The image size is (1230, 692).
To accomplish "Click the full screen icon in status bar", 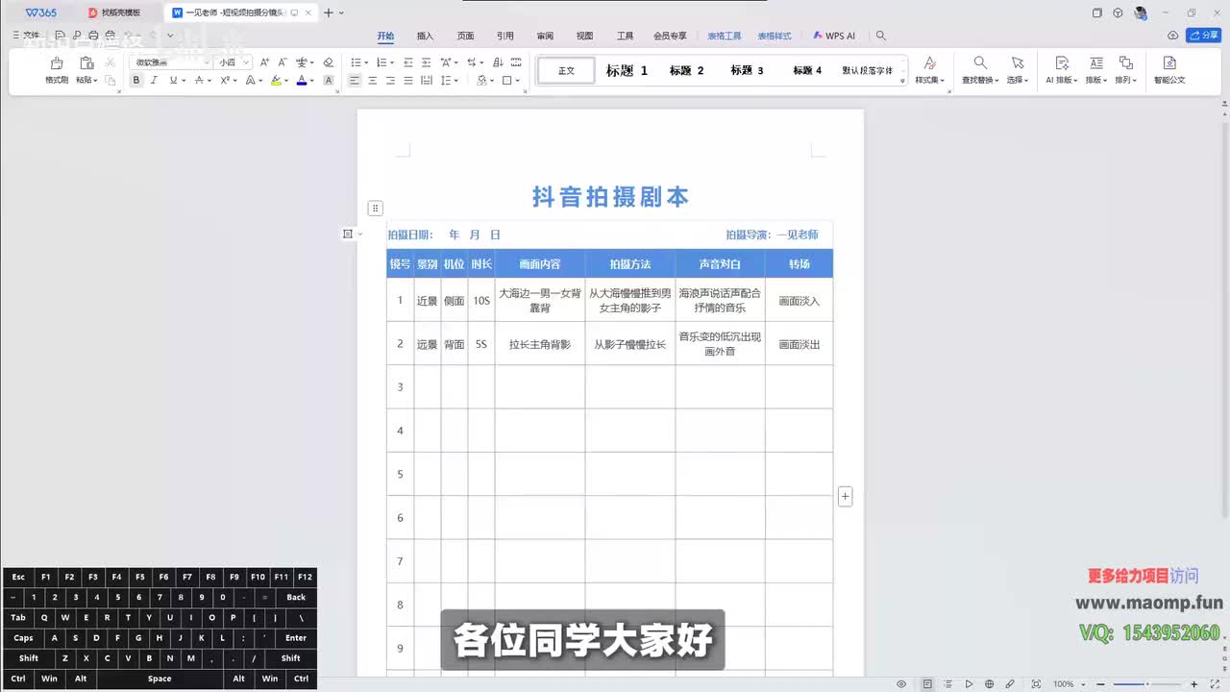I will click(1217, 684).
